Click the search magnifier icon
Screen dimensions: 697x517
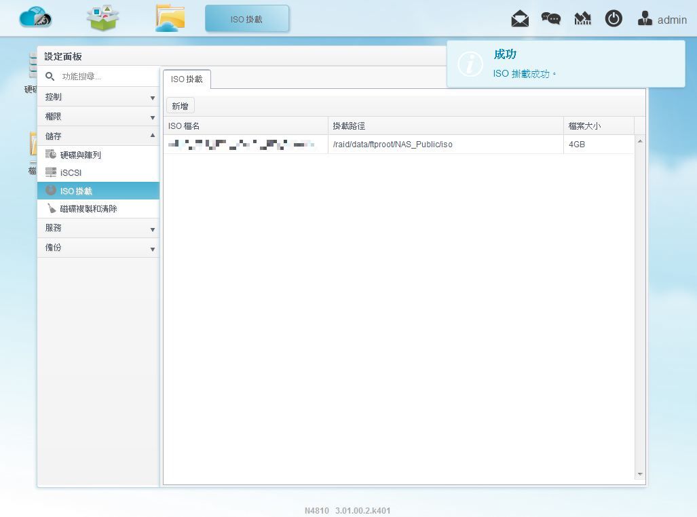pos(50,77)
